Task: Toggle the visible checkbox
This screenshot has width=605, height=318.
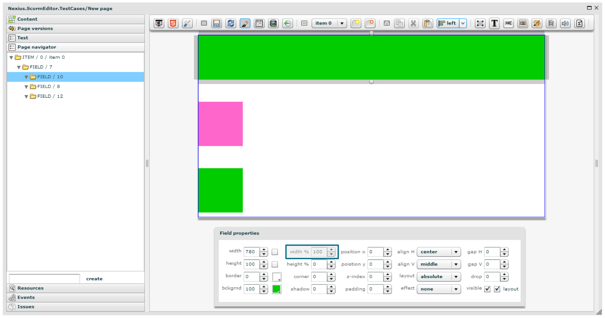Action: click(x=488, y=289)
